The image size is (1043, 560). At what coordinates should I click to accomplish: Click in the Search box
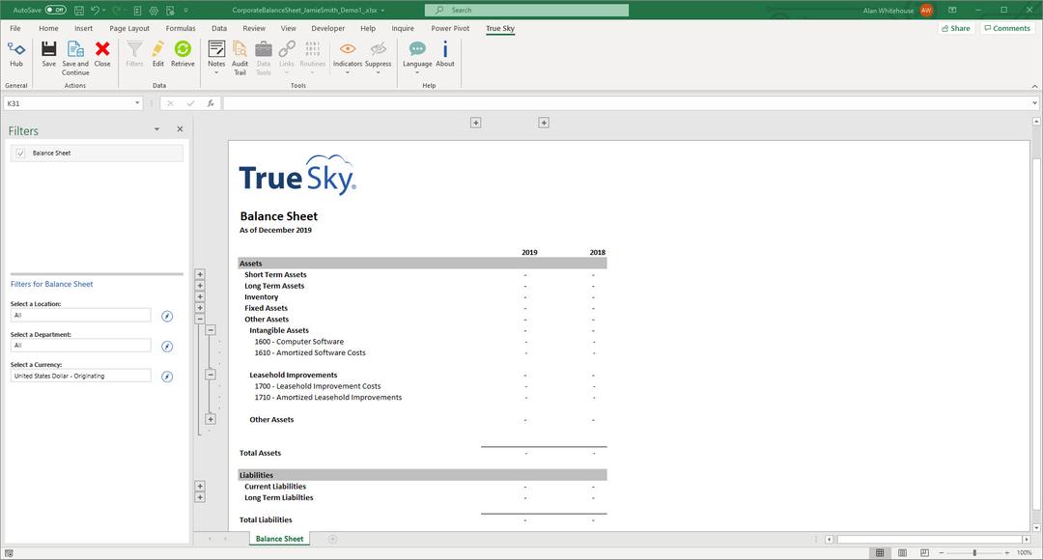(x=527, y=10)
